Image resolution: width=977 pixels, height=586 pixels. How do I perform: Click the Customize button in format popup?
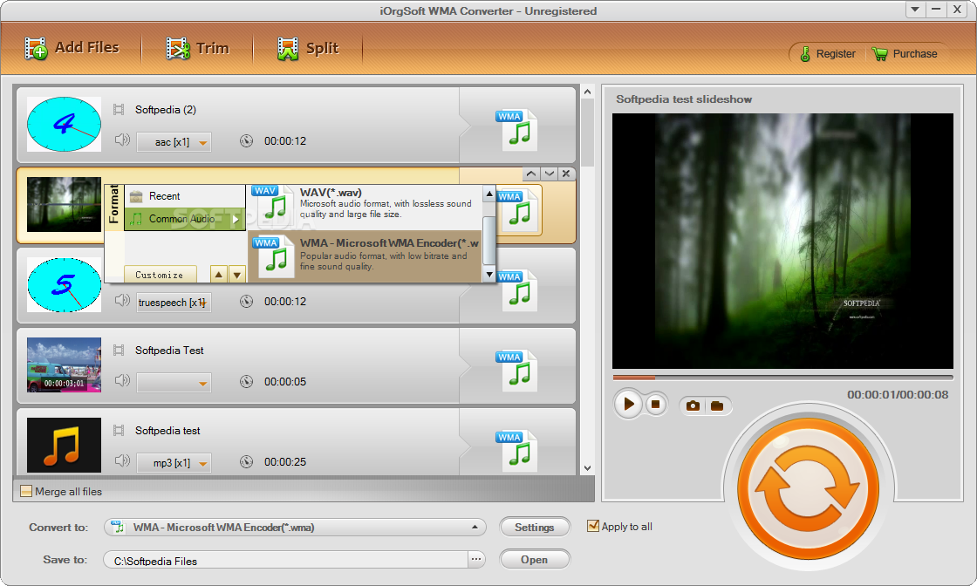160,275
